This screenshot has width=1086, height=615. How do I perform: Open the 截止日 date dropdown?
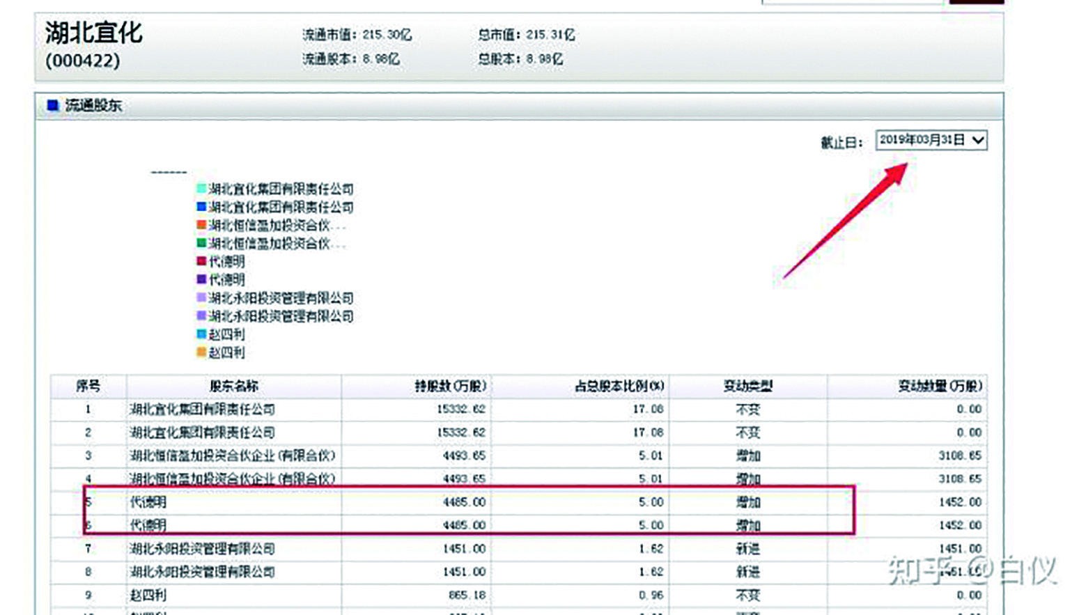[x=931, y=140]
